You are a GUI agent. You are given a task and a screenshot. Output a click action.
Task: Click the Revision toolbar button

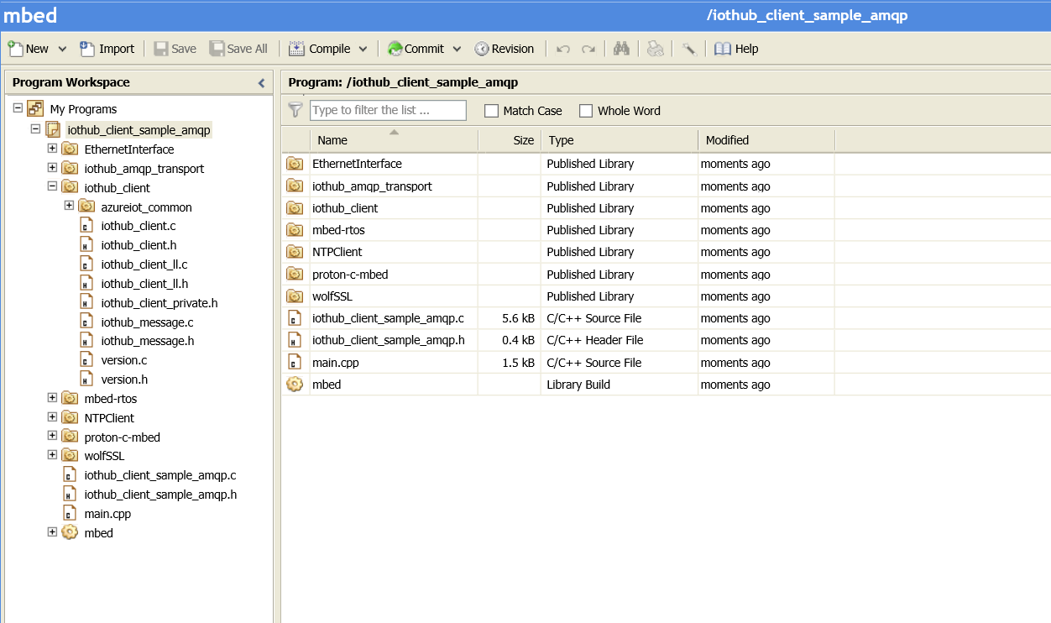[505, 49]
